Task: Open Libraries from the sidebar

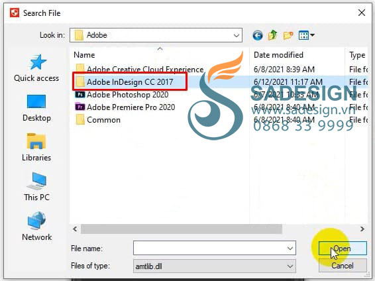Action: pyautogui.click(x=36, y=147)
